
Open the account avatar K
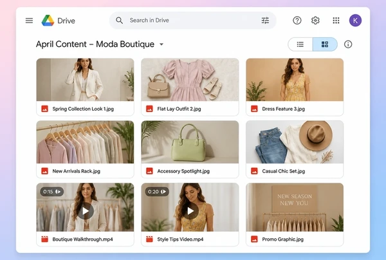click(355, 21)
